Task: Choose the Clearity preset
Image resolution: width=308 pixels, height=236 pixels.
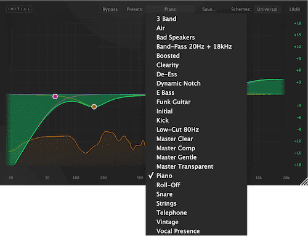Action: [x=196, y=65]
